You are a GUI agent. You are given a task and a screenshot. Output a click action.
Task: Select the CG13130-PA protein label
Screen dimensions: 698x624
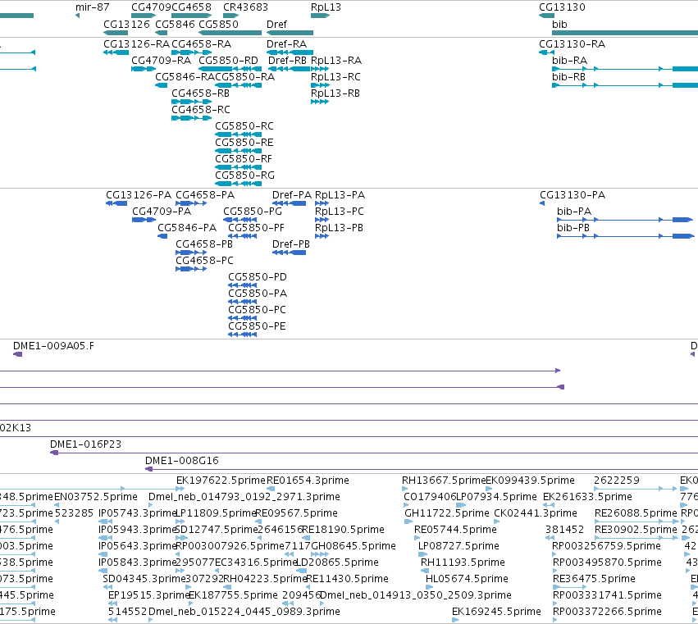(573, 195)
